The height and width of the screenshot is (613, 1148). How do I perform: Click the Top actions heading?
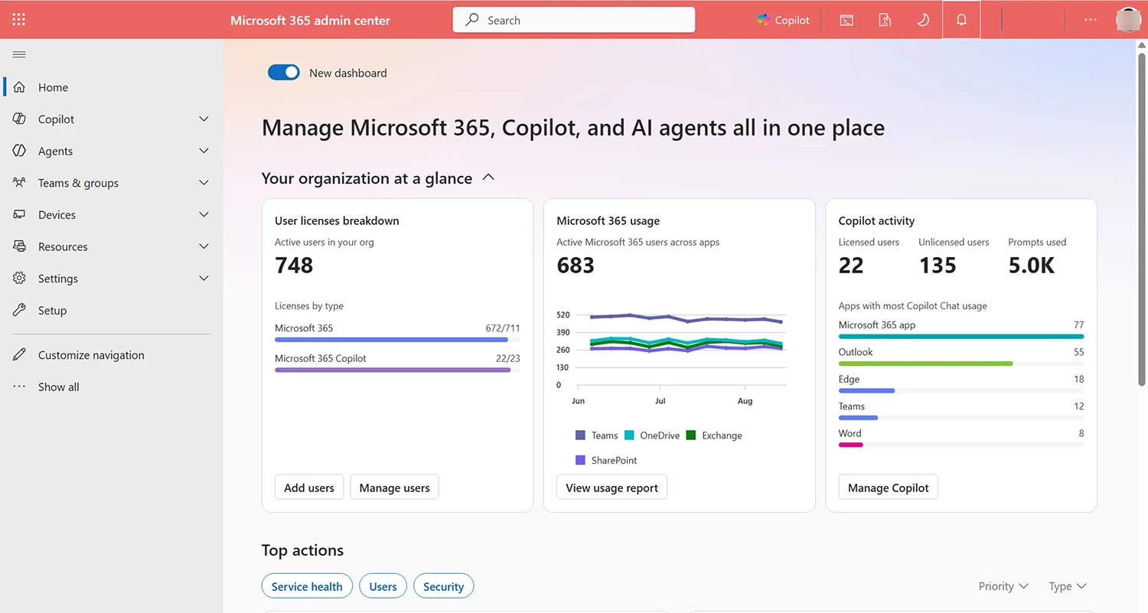click(x=302, y=550)
